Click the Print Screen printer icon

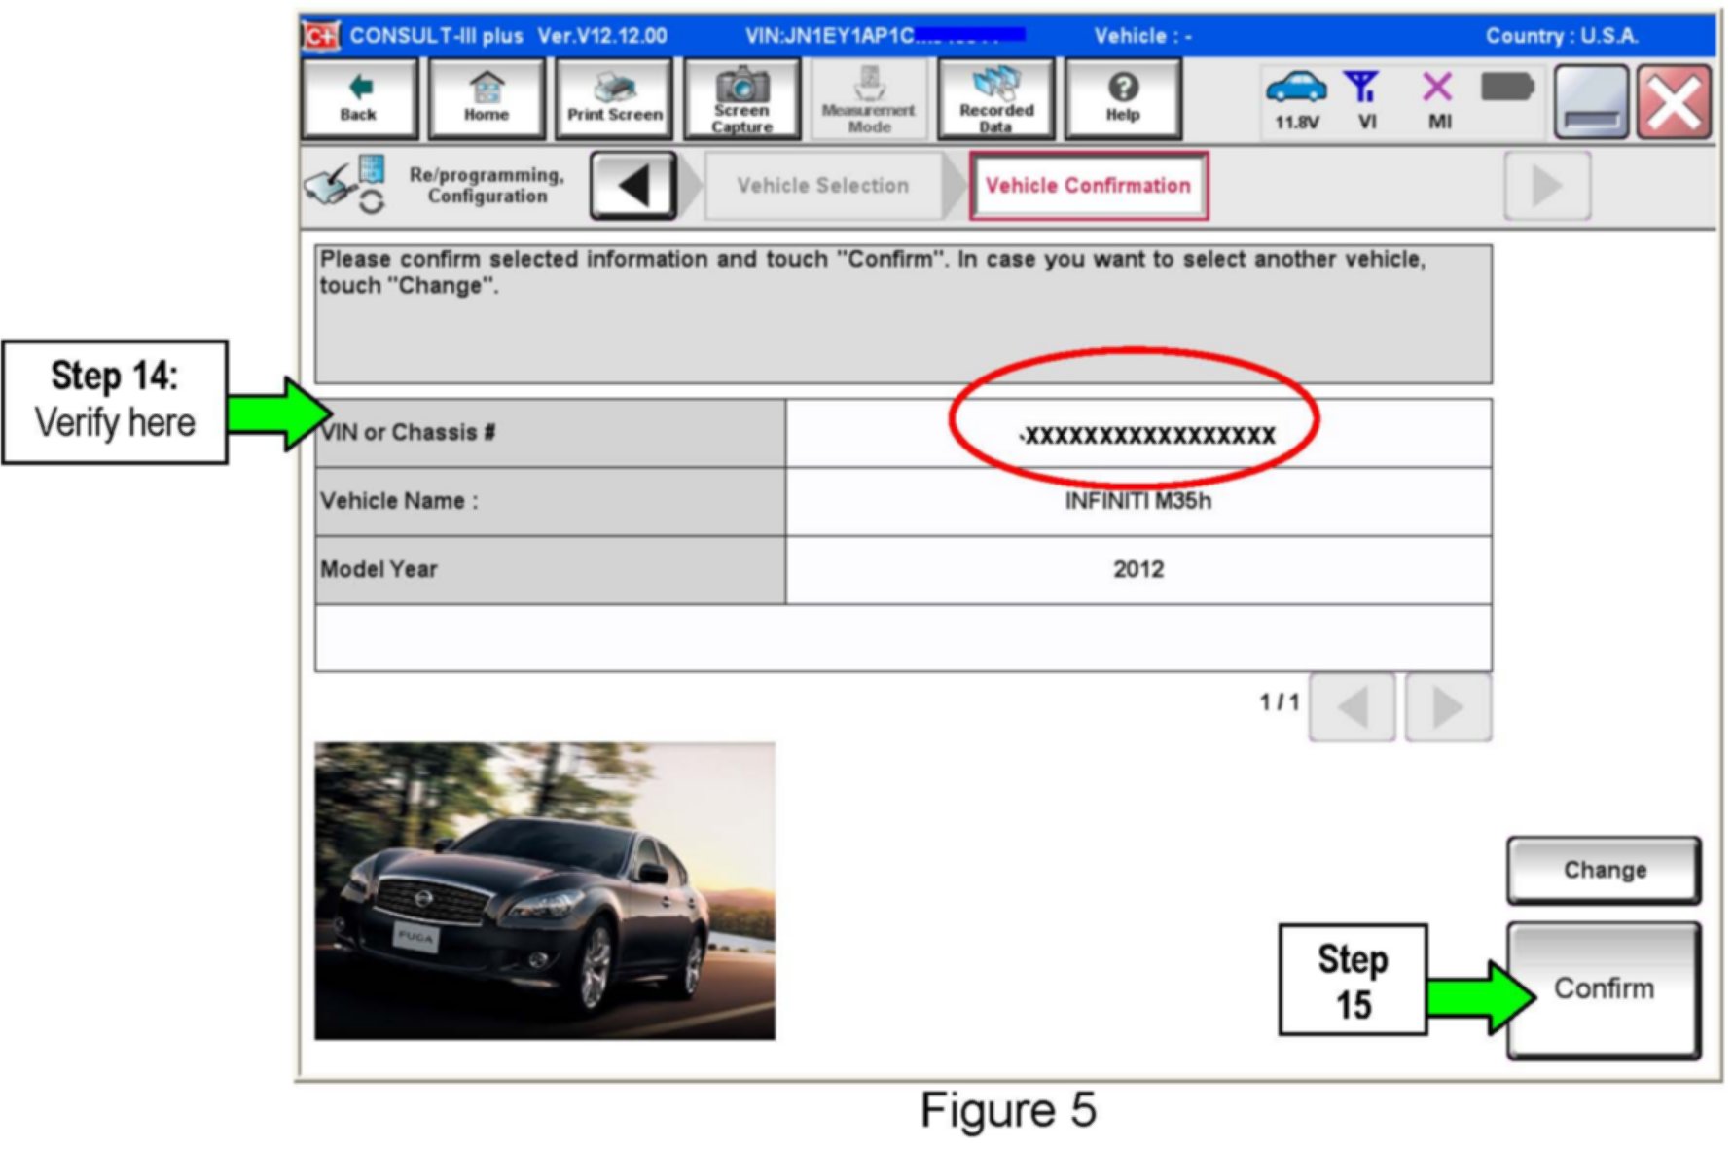coord(614,98)
